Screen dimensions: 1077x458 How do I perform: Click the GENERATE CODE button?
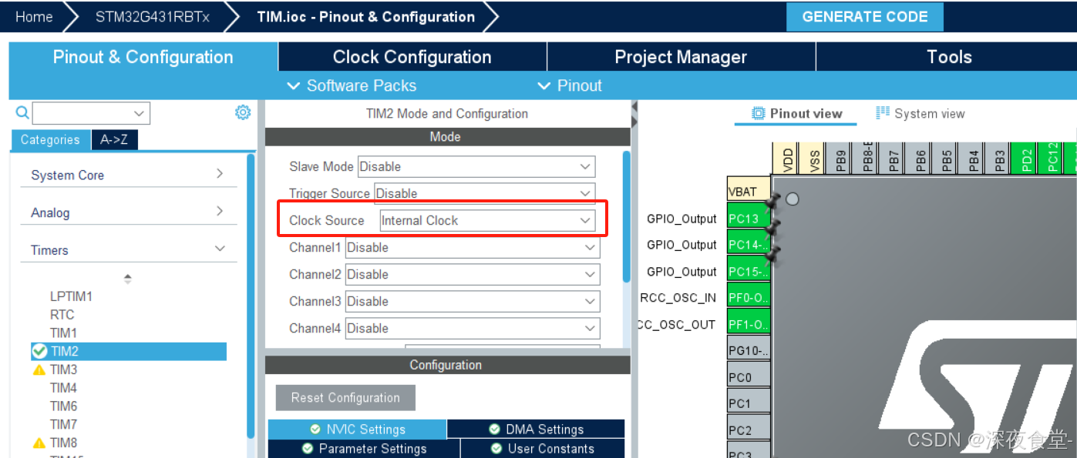[865, 17]
